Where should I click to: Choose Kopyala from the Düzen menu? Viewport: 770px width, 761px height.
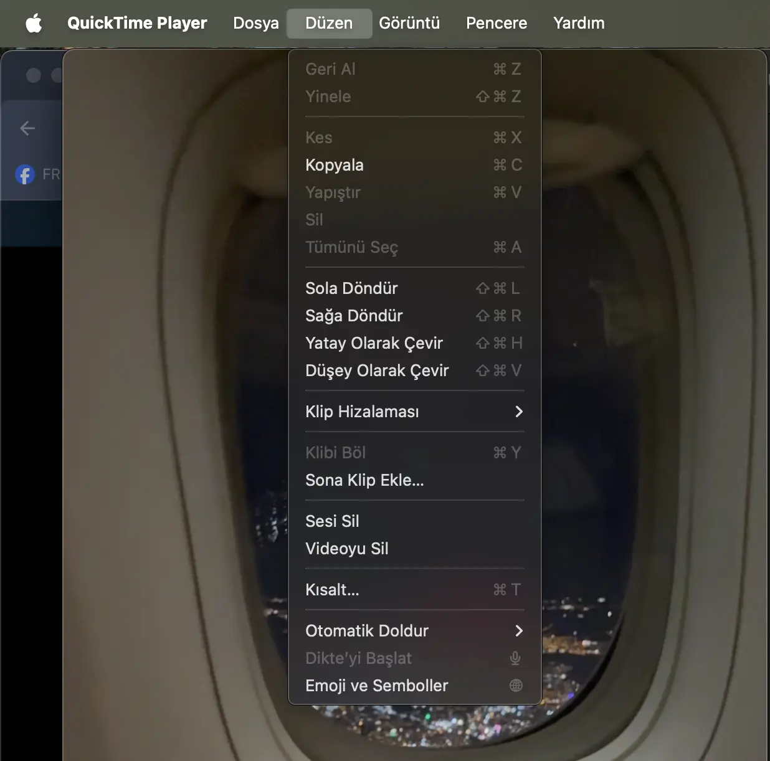pos(414,165)
